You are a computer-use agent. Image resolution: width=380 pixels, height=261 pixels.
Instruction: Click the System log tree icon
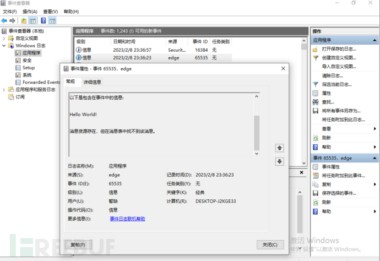18,75
